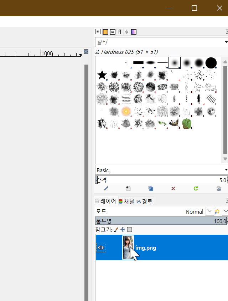Click the 1000 mark on the ruler
The height and width of the screenshot is (301, 228).
[47, 53]
